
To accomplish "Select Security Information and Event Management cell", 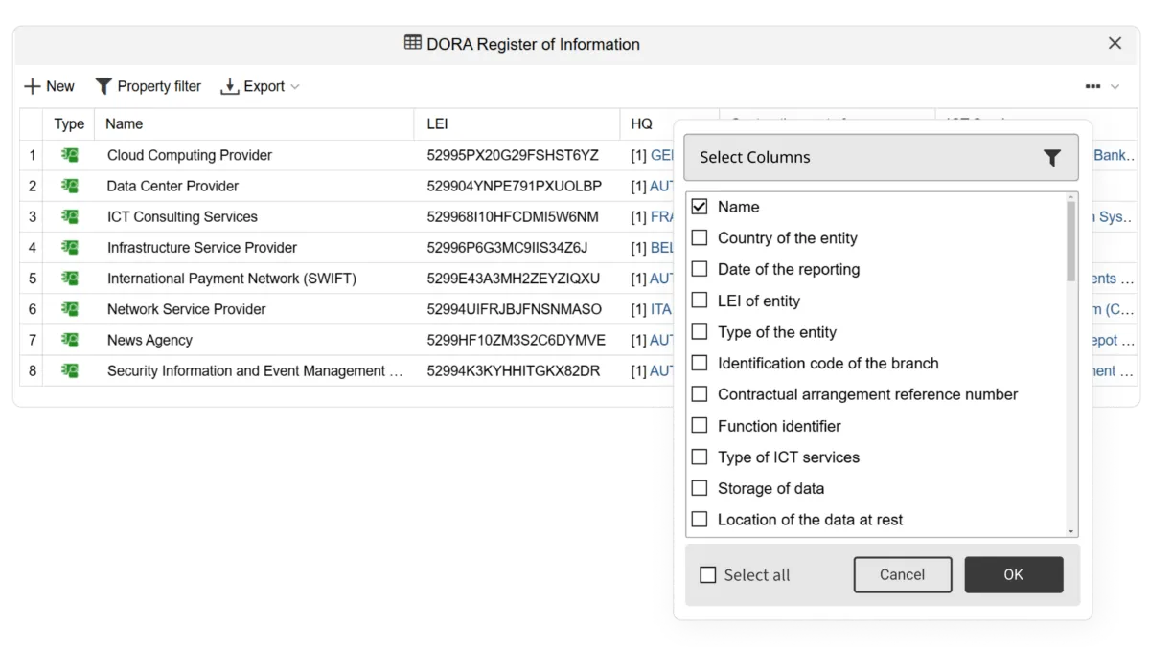I will coord(255,370).
